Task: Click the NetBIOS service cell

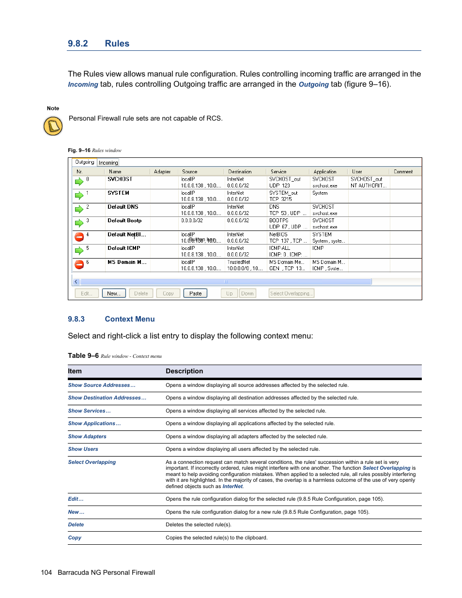Action: [x=278, y=235]
